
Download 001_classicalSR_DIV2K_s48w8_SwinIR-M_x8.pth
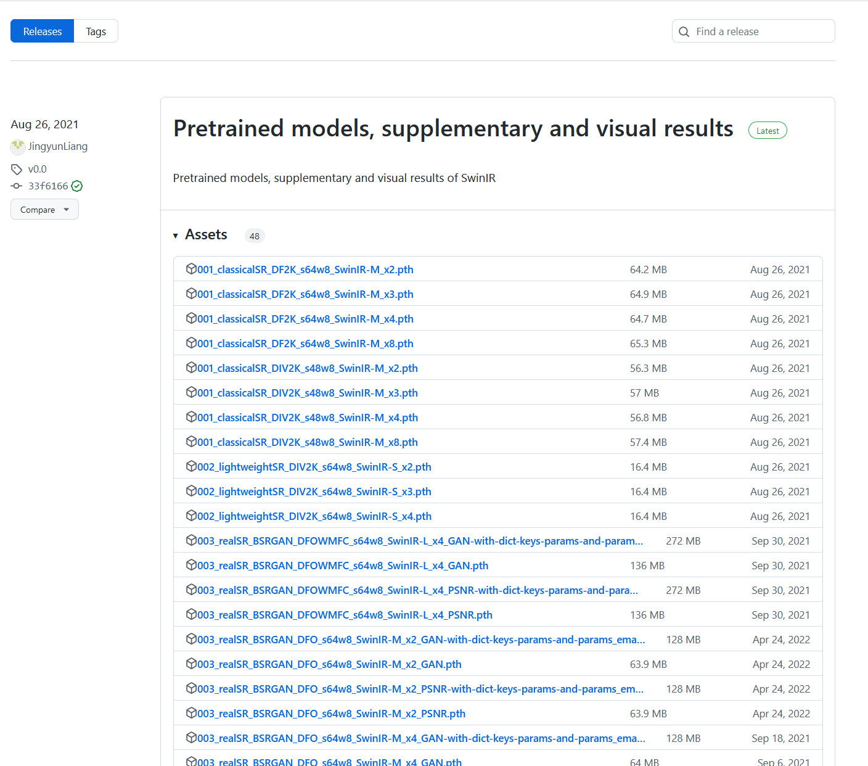308,442
